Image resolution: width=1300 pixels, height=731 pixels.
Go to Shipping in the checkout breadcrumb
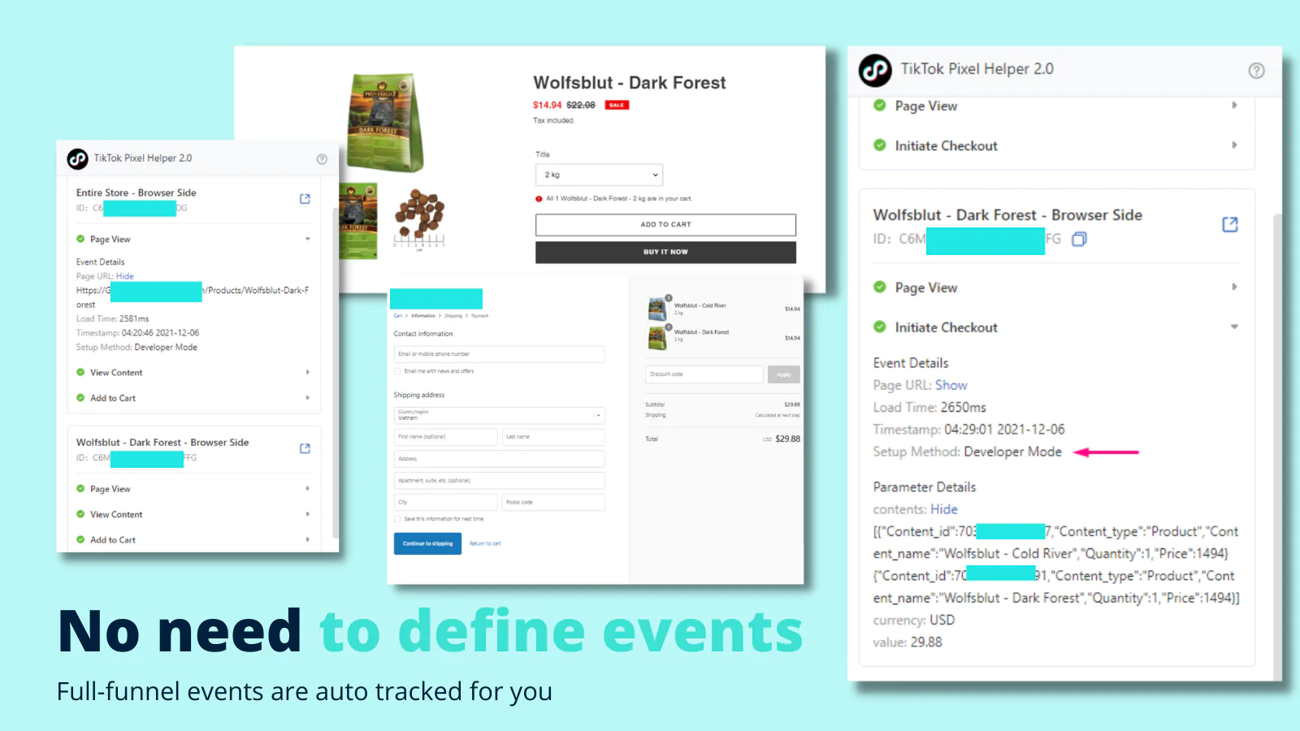click(x=453, y=316)
